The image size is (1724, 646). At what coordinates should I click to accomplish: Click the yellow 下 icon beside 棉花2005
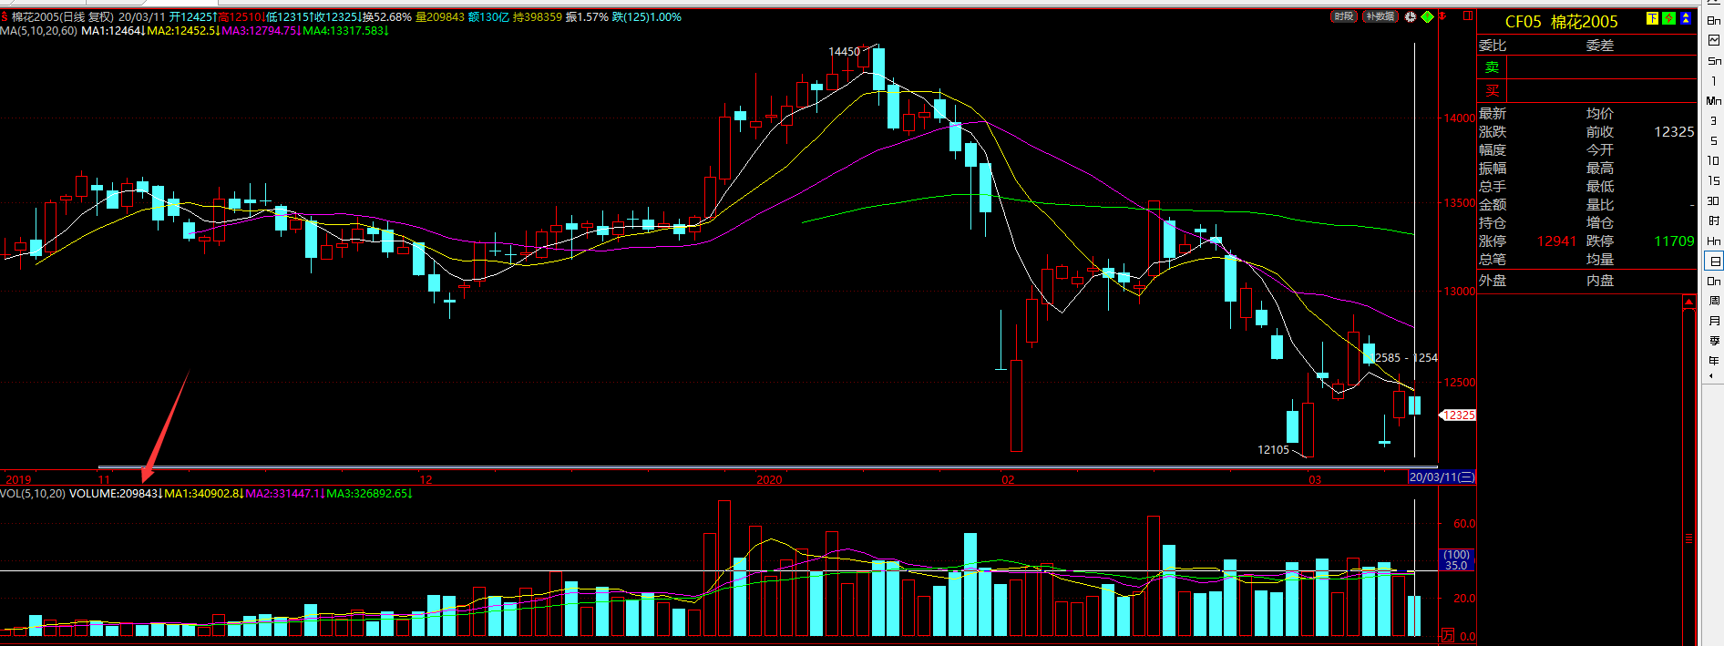pyautogui.click(x=1652, y=18)
